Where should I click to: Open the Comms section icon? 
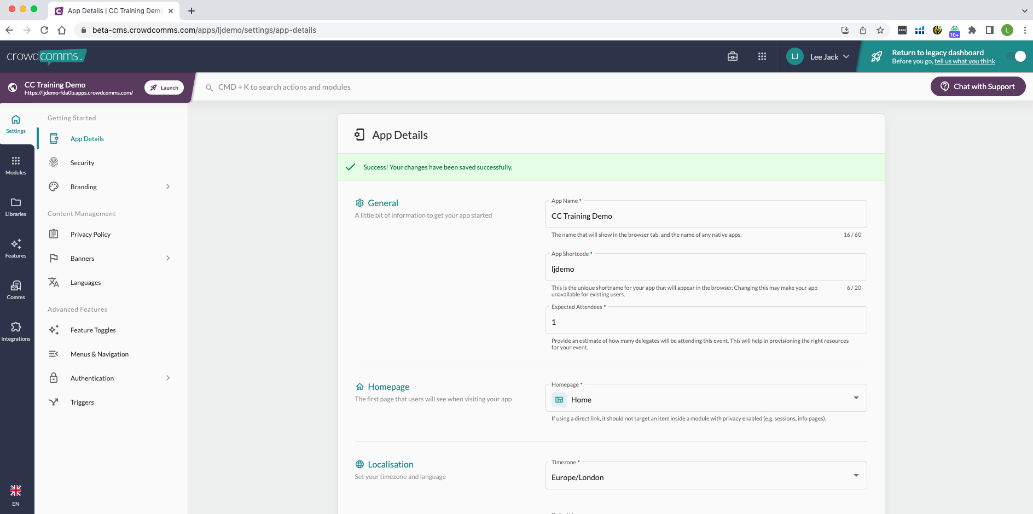16,290
